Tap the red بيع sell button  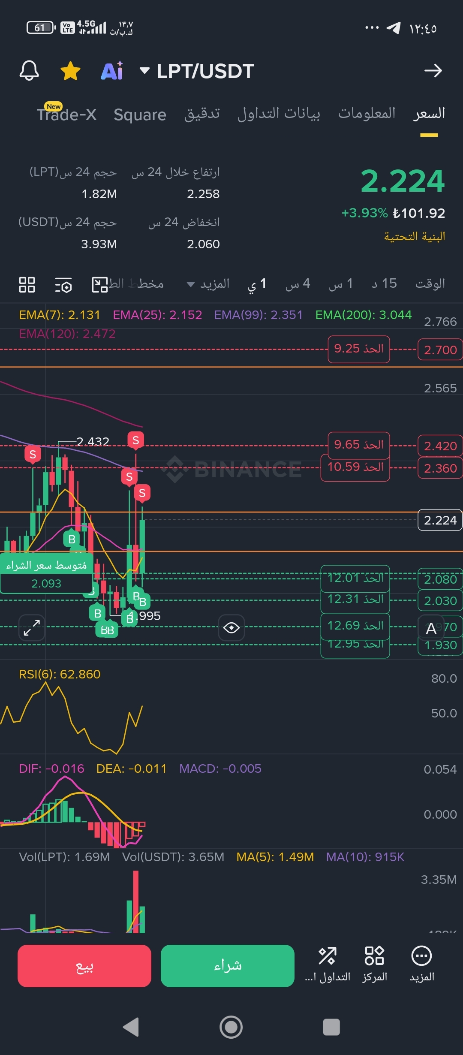tap(84, 966)
